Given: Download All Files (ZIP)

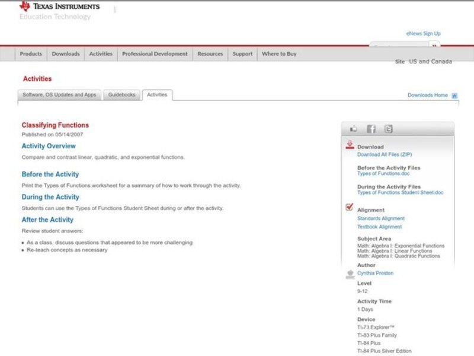Looking at the screenshot, I should [x=385, y=155].
